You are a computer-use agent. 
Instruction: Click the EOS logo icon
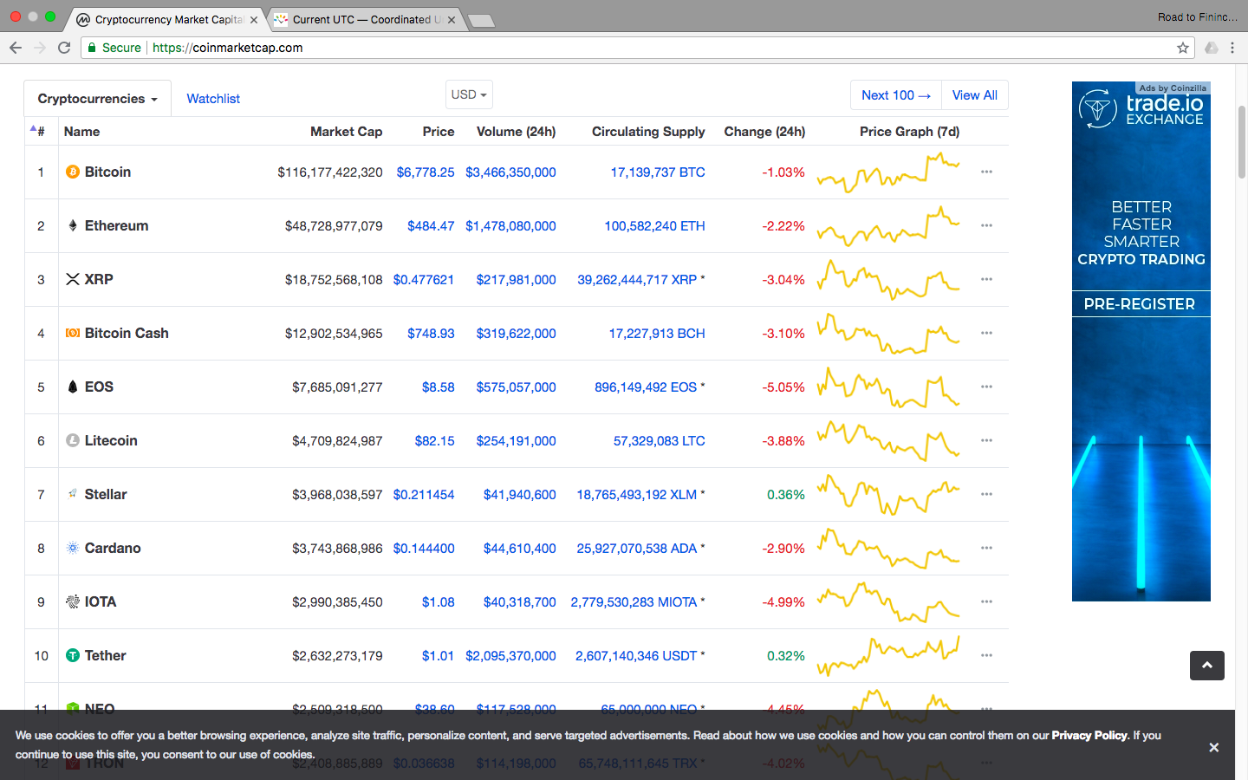tap(73, 387)
